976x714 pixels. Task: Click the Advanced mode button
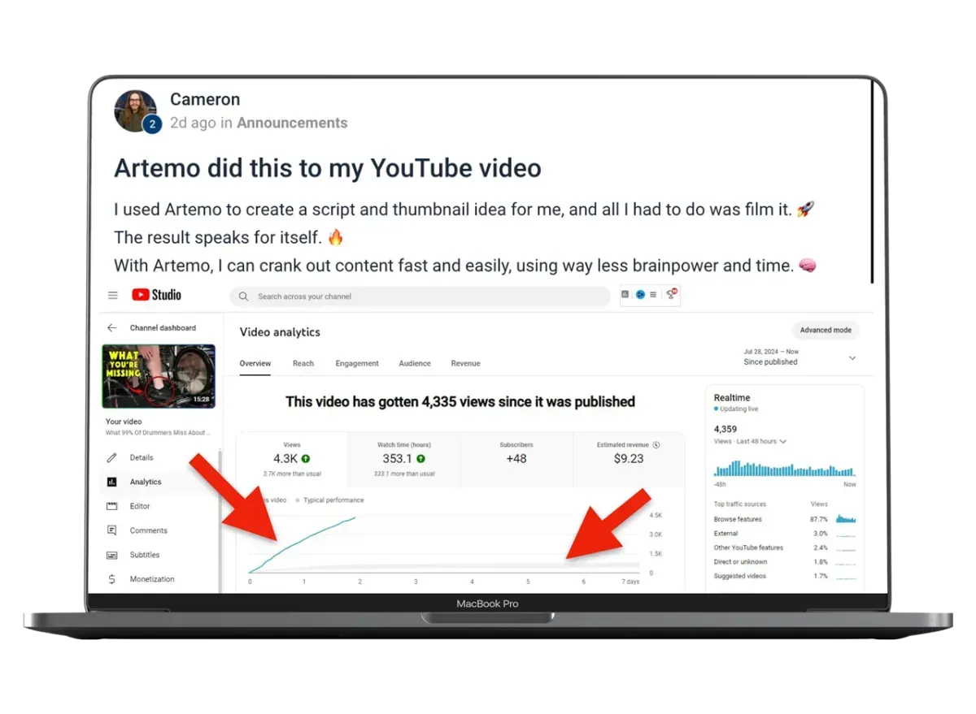[826, 331]
